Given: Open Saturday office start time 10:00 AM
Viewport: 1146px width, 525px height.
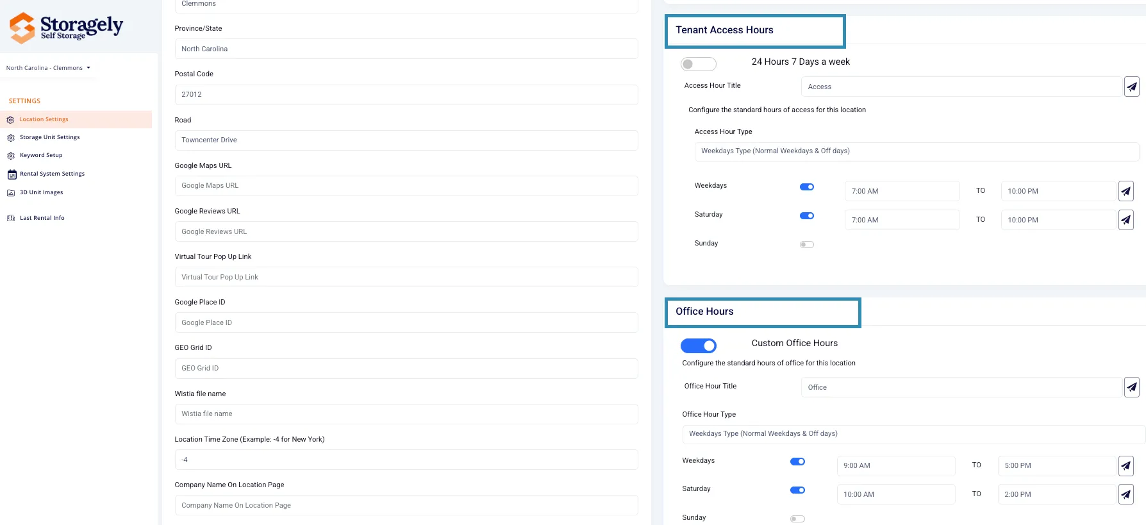Looking at the screenshot, I should pyautogui.click(x=896, y=494).
